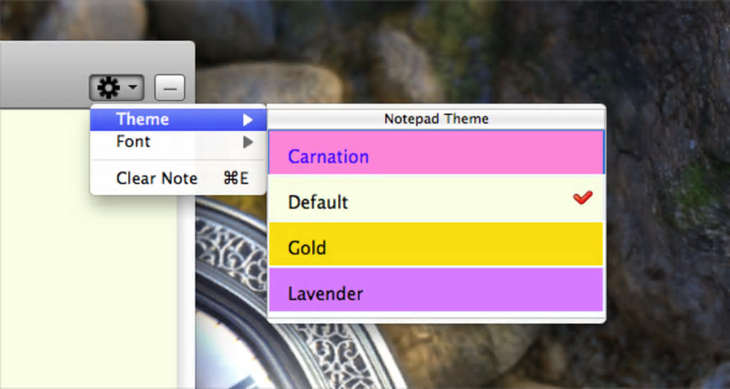The image size is (730, 389).
Task: Choose Clear Note from the menu
Action: pyautogui.click(x=157, y=178)
